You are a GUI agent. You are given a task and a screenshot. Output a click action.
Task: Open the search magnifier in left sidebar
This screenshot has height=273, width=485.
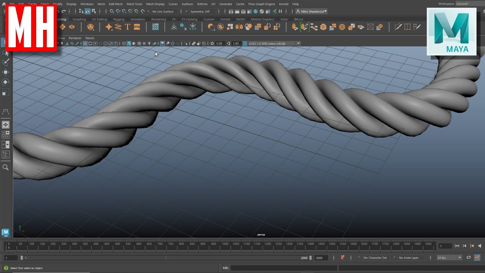tap(6, 167)
